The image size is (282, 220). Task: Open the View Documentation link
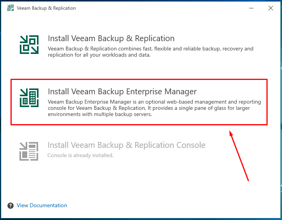(42, 205)
